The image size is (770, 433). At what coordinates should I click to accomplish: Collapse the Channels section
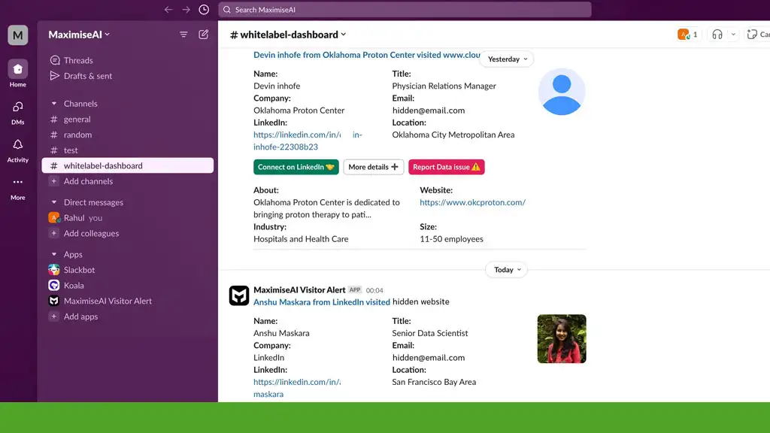coord(54,104)
